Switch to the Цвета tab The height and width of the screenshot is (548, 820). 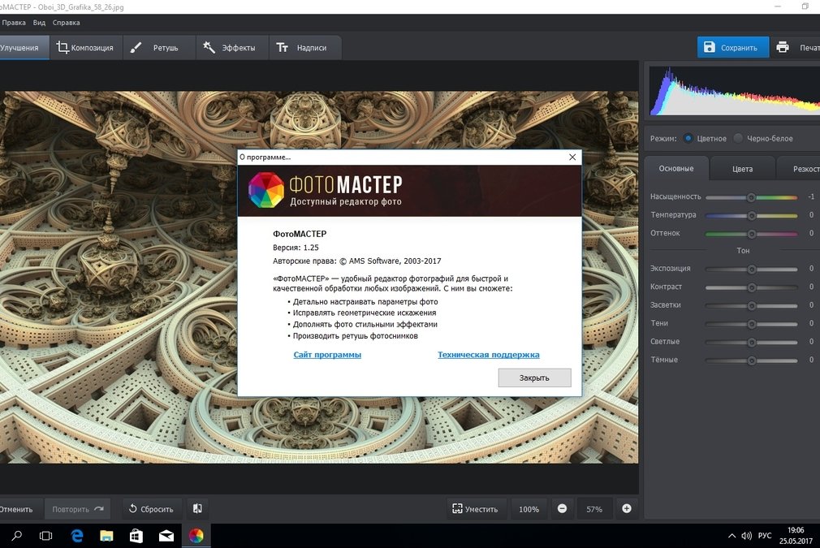click(x=743, y=169)
